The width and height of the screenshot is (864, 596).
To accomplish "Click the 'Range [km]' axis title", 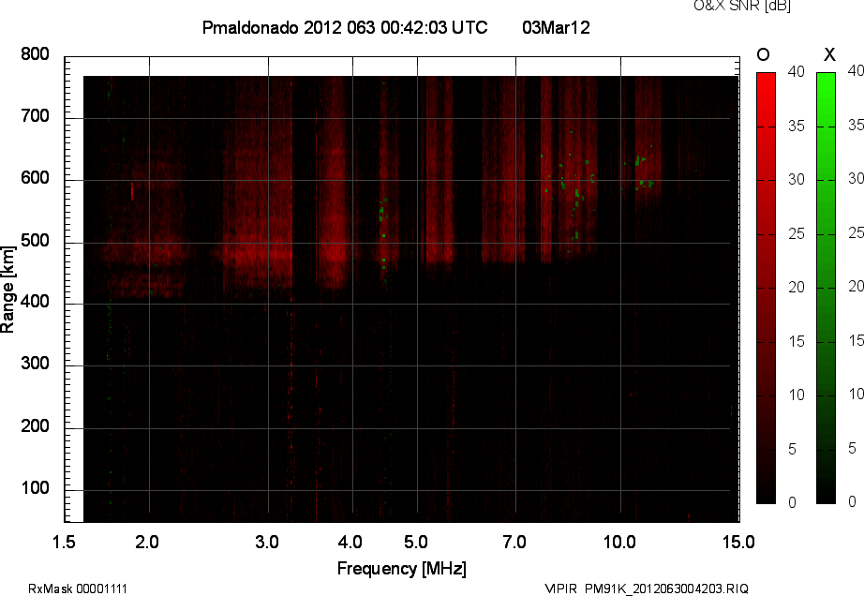I will 7,290.
